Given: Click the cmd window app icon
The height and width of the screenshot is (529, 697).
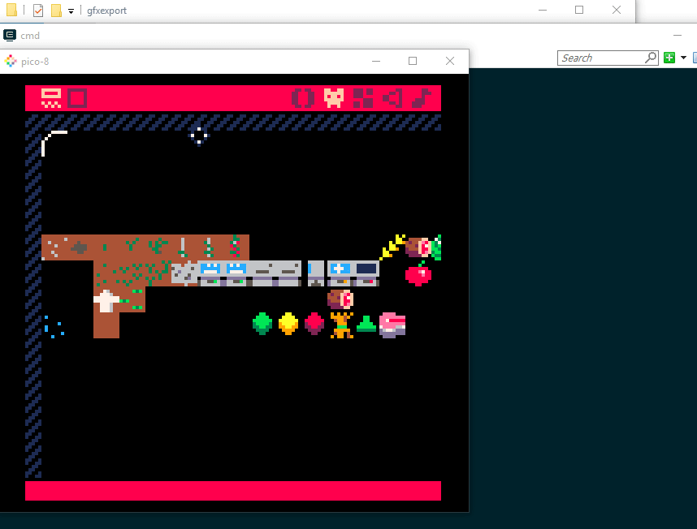Looking at the screenshot, I should (x=9, y=35).
